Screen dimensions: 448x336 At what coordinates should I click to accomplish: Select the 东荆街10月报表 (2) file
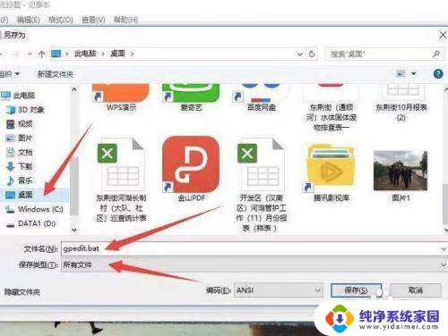[401, 101]
